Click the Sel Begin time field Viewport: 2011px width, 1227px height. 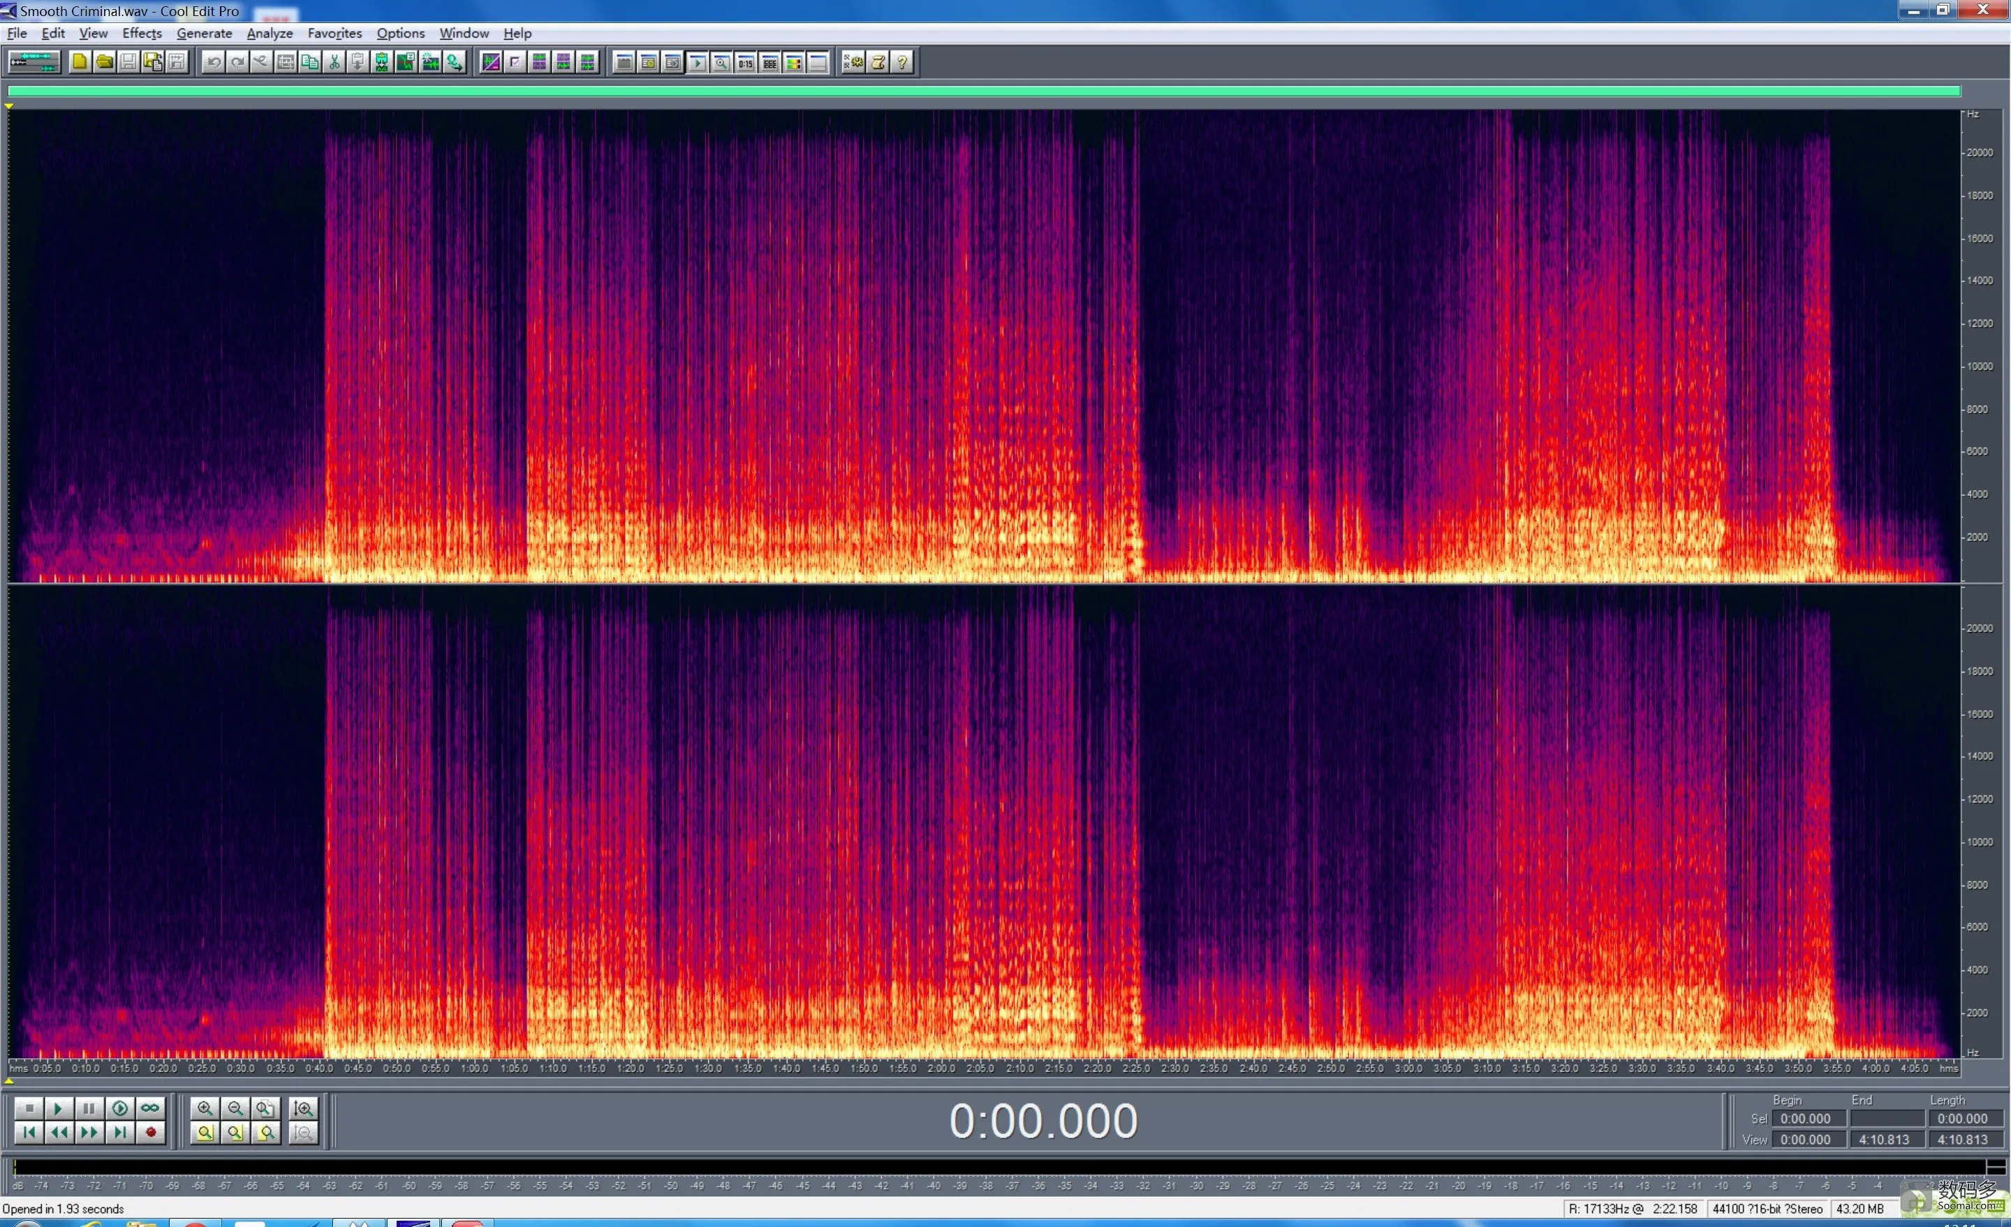pyautogui.click(x=1808, y=1119)
